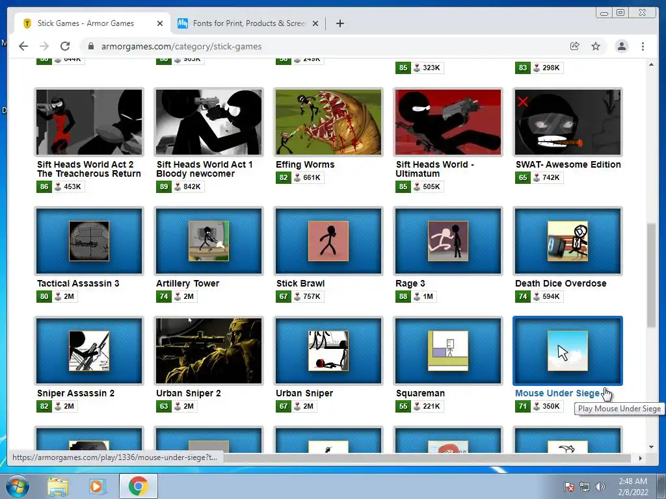Open Tactical Assassin 3 thumbnail
666x499 pixels.
point(89,241)
